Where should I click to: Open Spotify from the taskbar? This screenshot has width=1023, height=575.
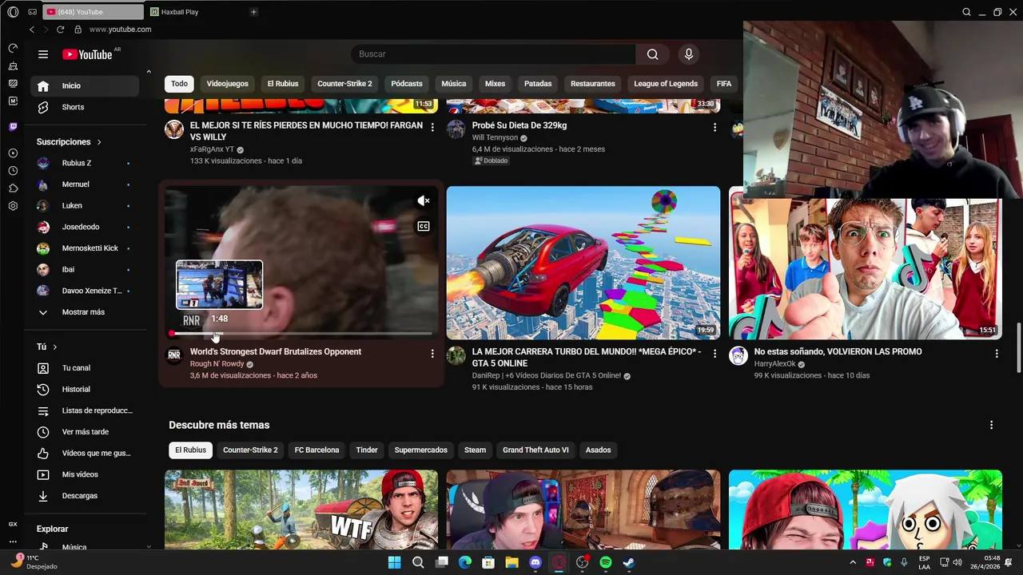coord(606,562)
